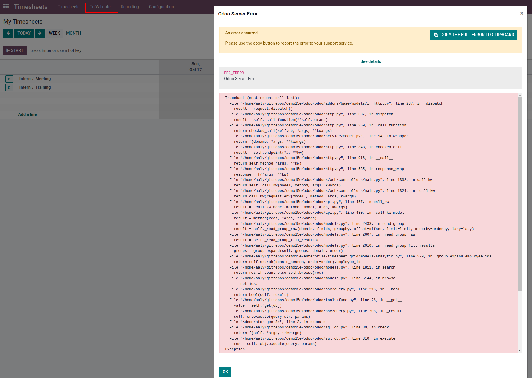
Task: Open the apps grid menu icon
Action: (x=6, y=6)
